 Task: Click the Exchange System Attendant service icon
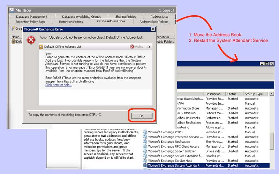145,165
